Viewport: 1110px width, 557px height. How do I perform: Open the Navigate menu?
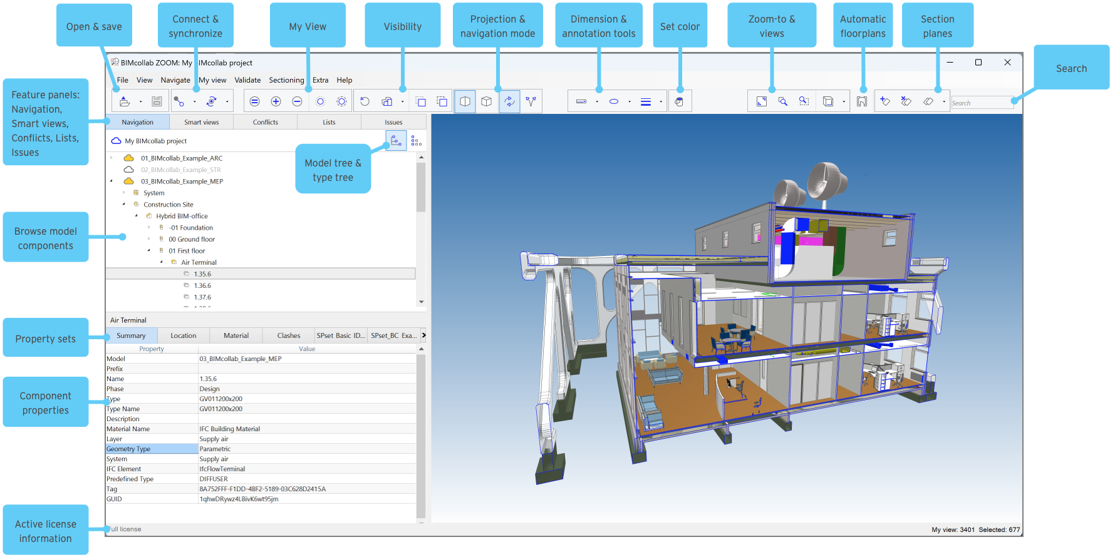(x=175, y=80)
